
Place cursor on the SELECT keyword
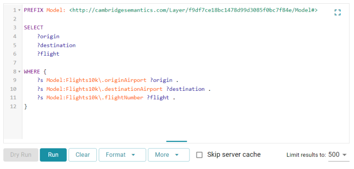pyautogui.click(x=33, y=28)
